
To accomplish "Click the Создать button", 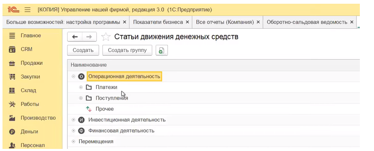I will [83, 50].
